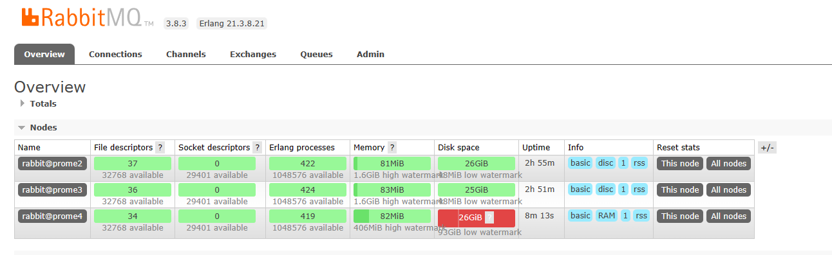Click the Overview page heading
This screenshot has height=255, width=832.
(x=50, y=87)
